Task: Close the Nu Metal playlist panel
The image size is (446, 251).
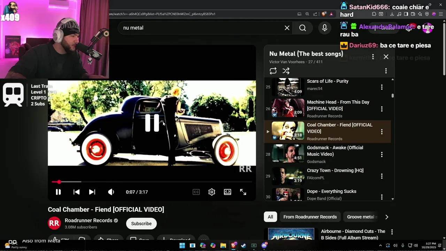Action: [386, 56]
